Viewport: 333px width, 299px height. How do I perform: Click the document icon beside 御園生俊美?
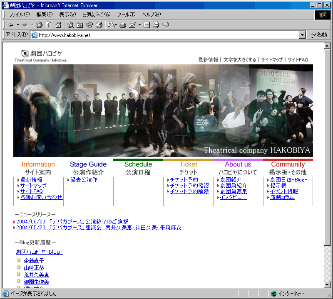19,281
